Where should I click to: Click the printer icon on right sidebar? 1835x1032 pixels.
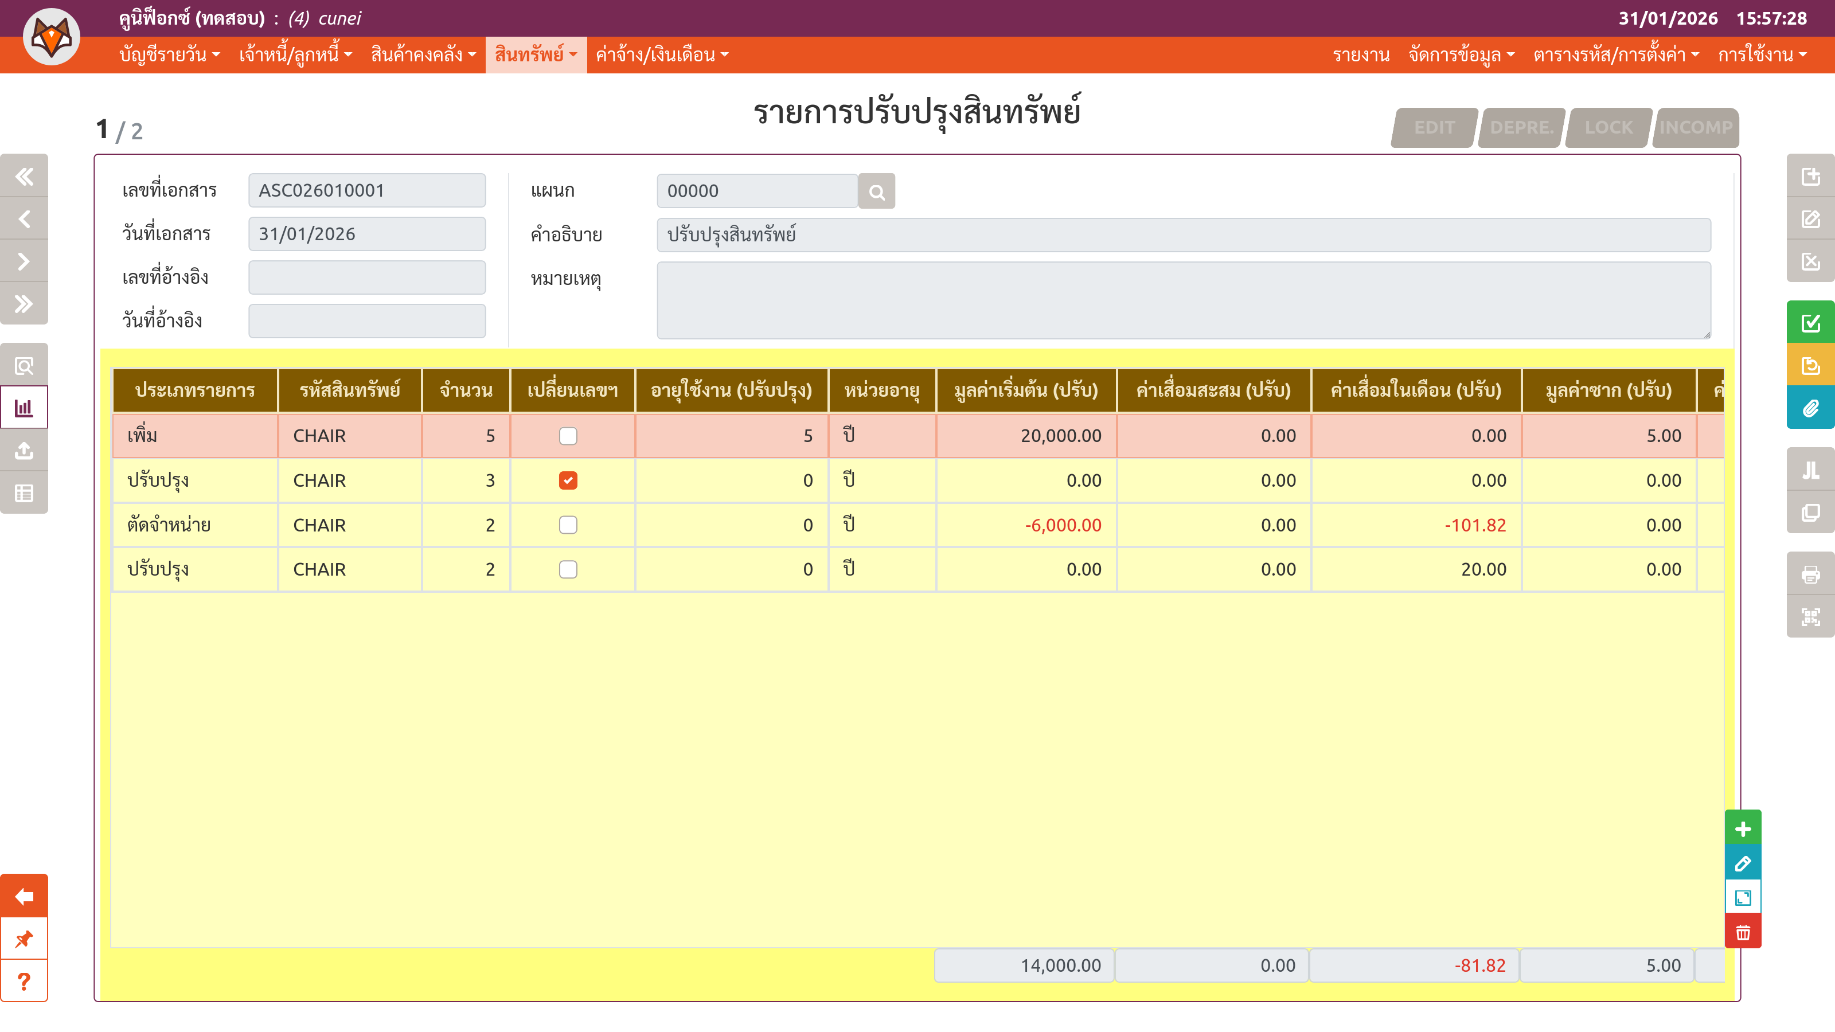click(1810, 574)
